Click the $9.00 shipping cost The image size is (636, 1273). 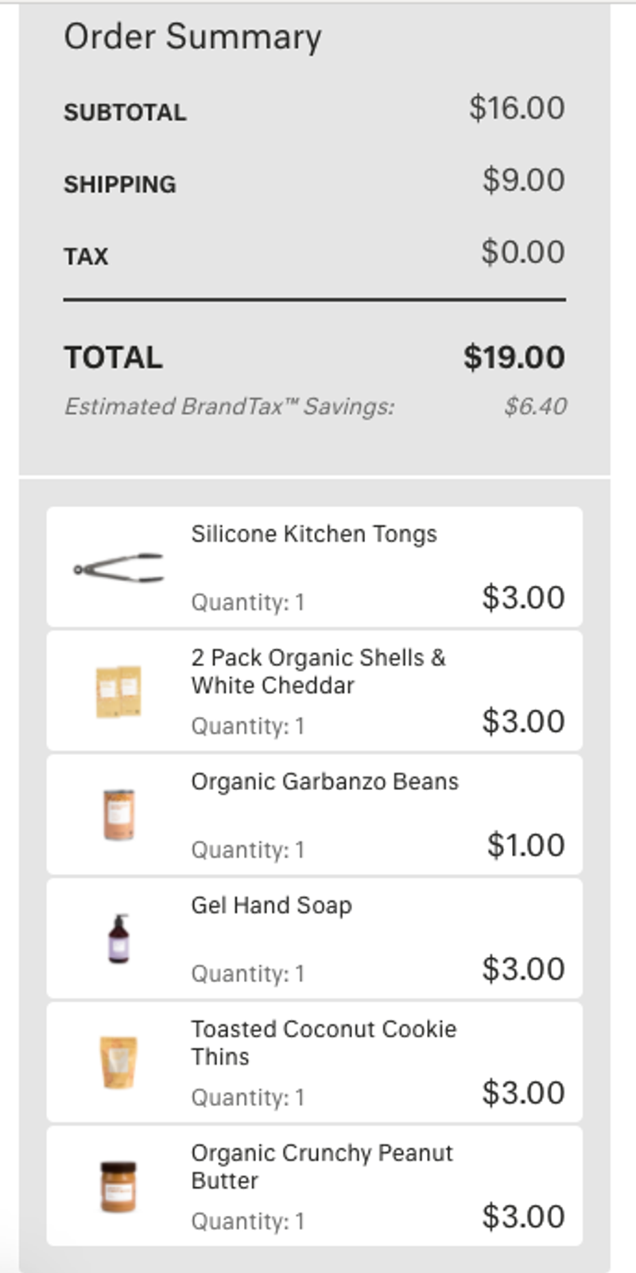pyautogui.click(x=523, y=180)
